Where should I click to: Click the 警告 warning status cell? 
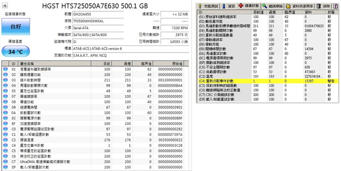[x=331, y=81]
